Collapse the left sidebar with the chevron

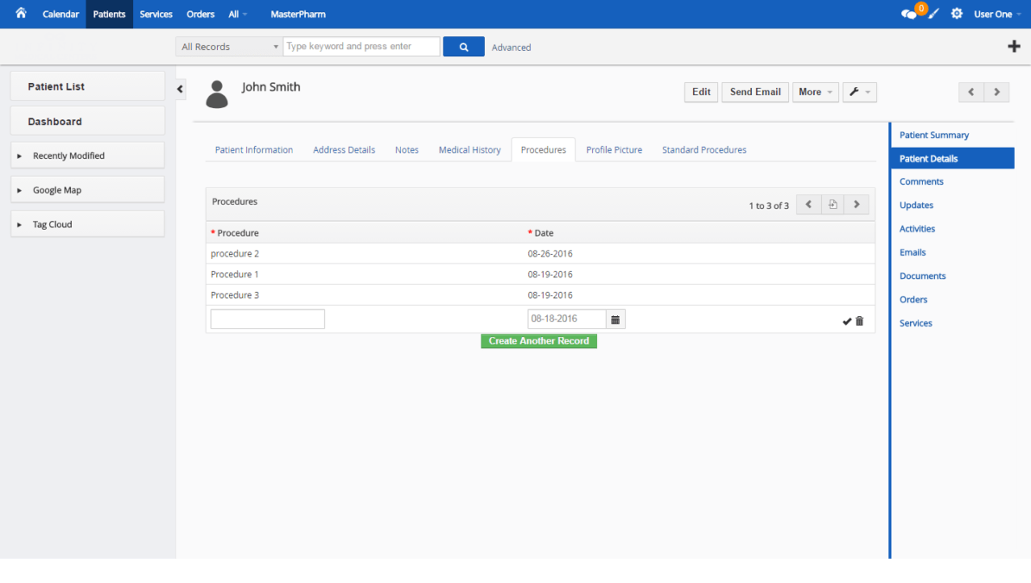180,88
